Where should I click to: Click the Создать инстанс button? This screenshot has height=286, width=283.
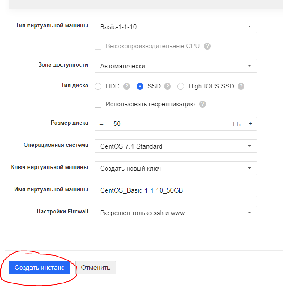click(39, 268)
